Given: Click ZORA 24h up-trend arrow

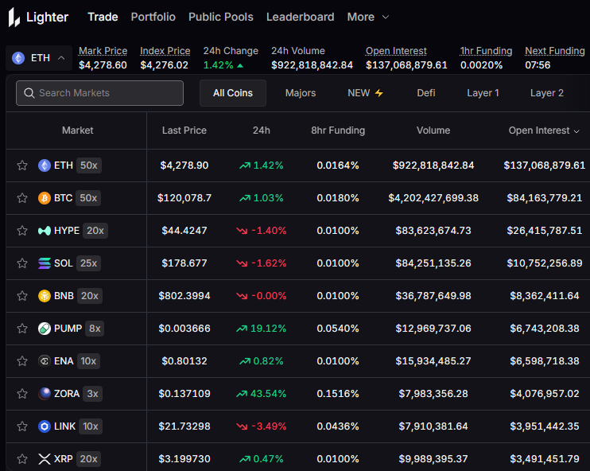Looking at the screenshot, I should click(242, 394).
